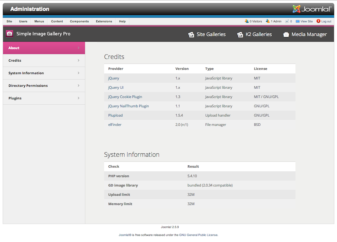
Task: Open the GNU General Public License link
Action: 198,235
